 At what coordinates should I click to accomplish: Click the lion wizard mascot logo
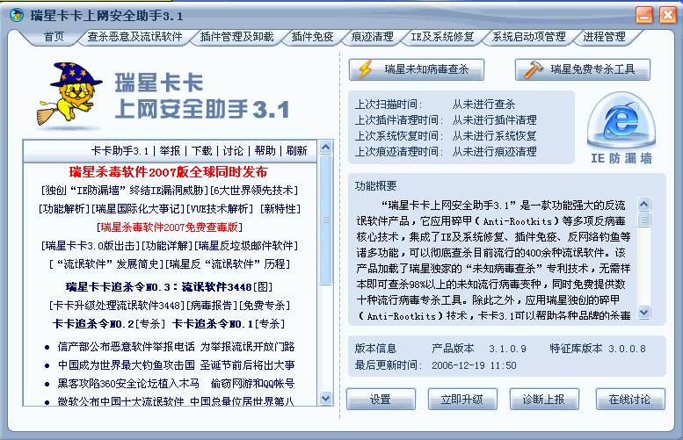point(69,95)
